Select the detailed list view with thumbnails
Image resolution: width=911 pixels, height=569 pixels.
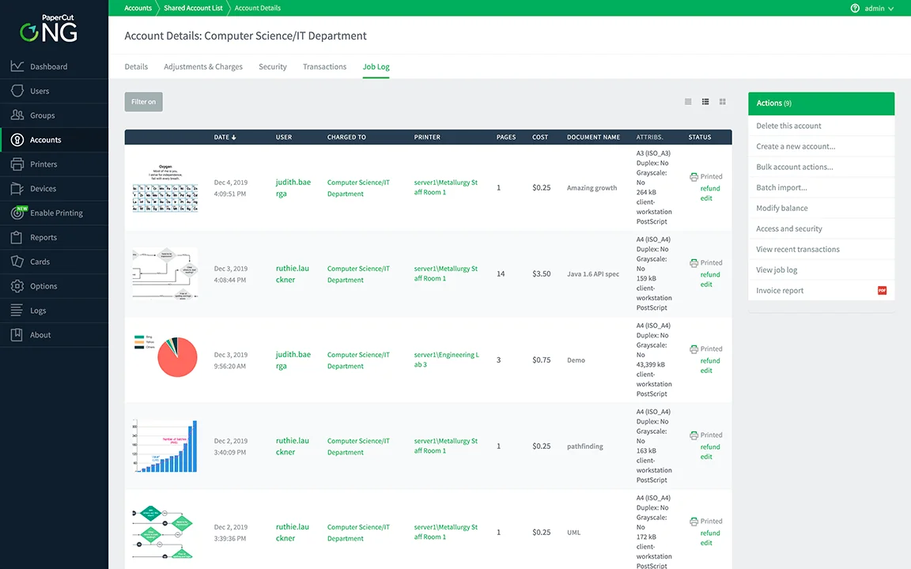705,102
